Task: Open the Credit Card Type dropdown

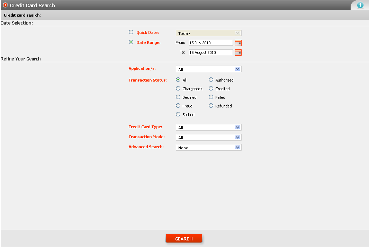Action: pyautogui.click(x=209, y=127)
